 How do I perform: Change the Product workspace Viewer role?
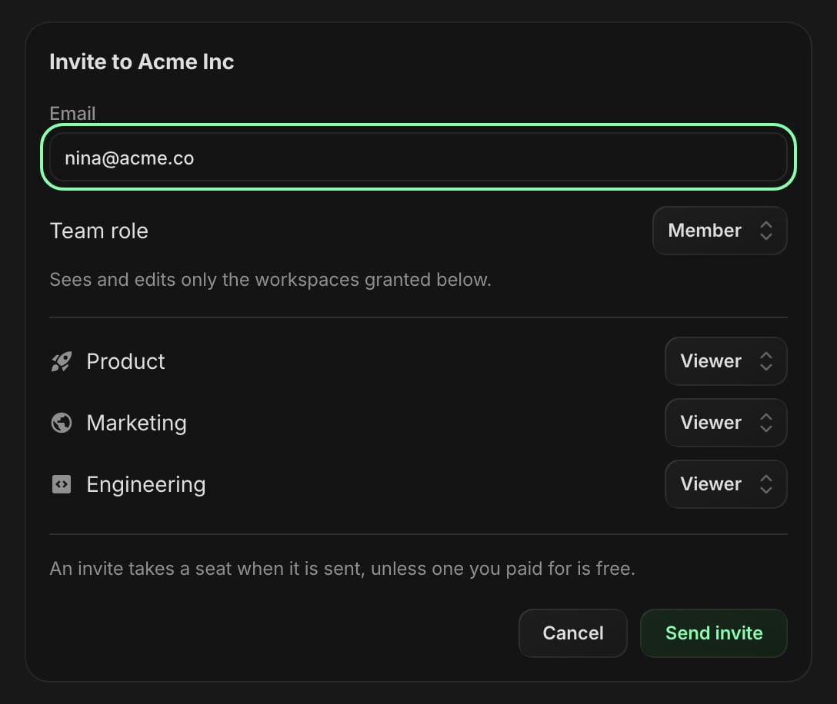(725, 361)
